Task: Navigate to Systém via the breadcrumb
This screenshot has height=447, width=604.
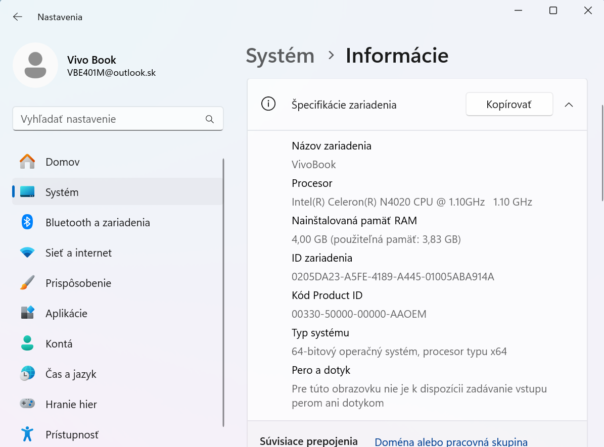Action: (280, 56)
